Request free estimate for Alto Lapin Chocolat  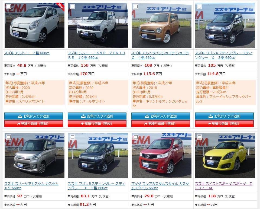coord(161,124)
